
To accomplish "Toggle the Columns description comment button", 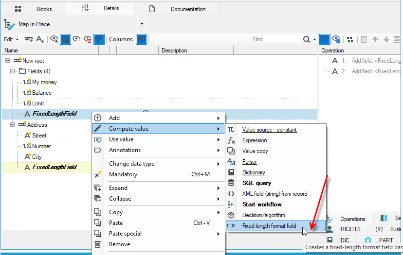I will click(141, 39).
